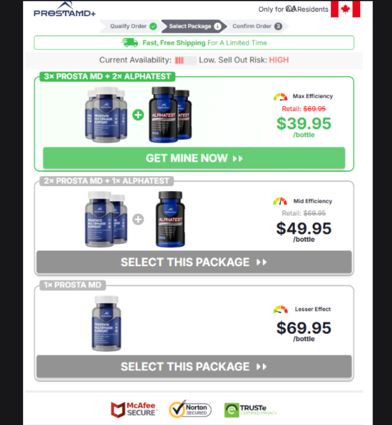
Task: Click the McAfee Secure badge
Action: 133,409
